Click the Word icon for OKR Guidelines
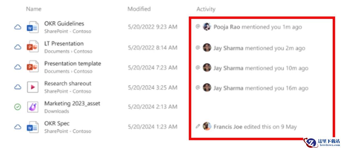 pyautogui.click(x=32, y=27)
